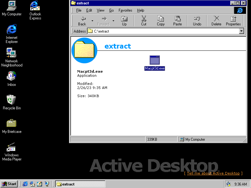Viewport: 251px width, 188px height.
Task: Go Up one folder level
Action: coord(124,21)
